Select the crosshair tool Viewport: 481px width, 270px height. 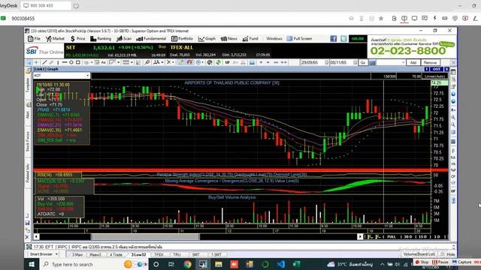tap(37, 62)
